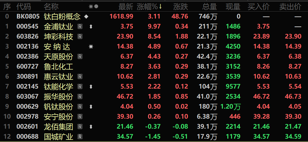Click the R badge next to 金浦钛业
The height and width of the screenshot is (142, 308).
tap(80, 26)
